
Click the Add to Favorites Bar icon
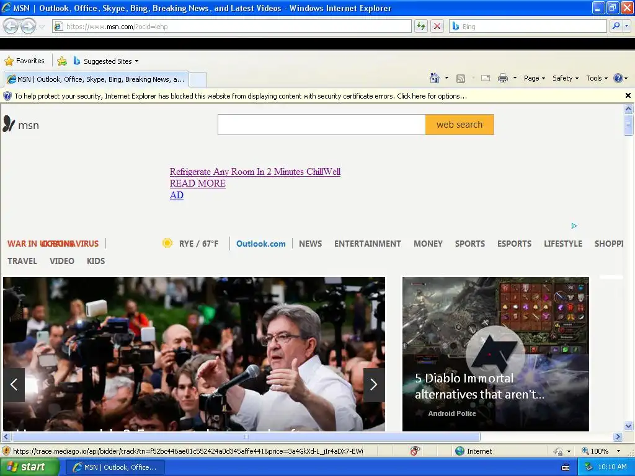(x=62, y=61)
